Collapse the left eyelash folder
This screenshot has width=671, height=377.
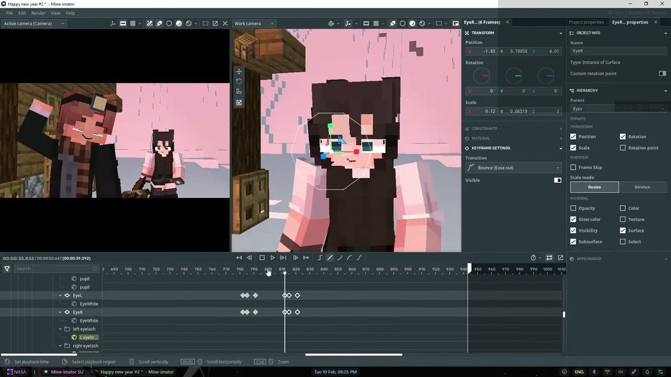pos(60,329)
